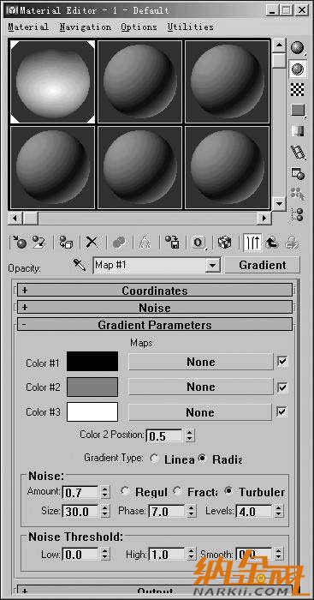Click Assign Material to Selection icon
314x600 pixels.
(66, 243)
